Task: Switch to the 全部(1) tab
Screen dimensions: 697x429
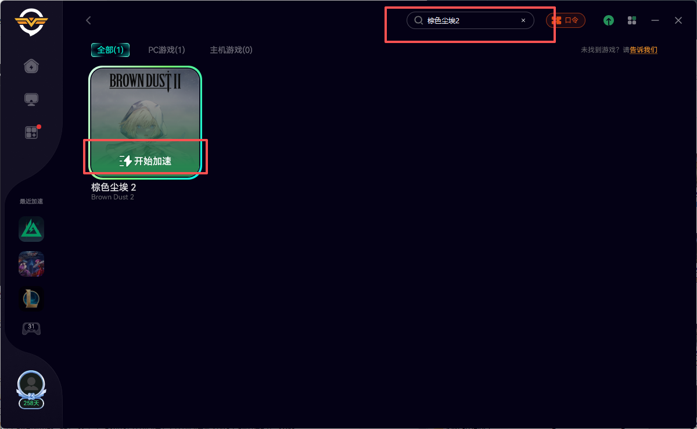Action: pyautogui.click(x=110, y=50)
